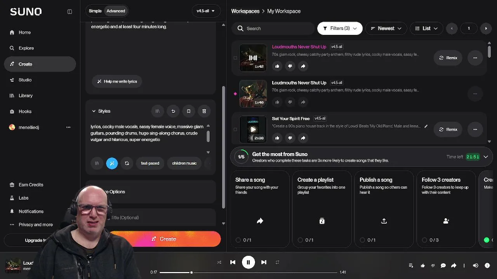Enhance styles with the magic wand icon
This screenshot has height=279, width=497.
click(112, 163)
